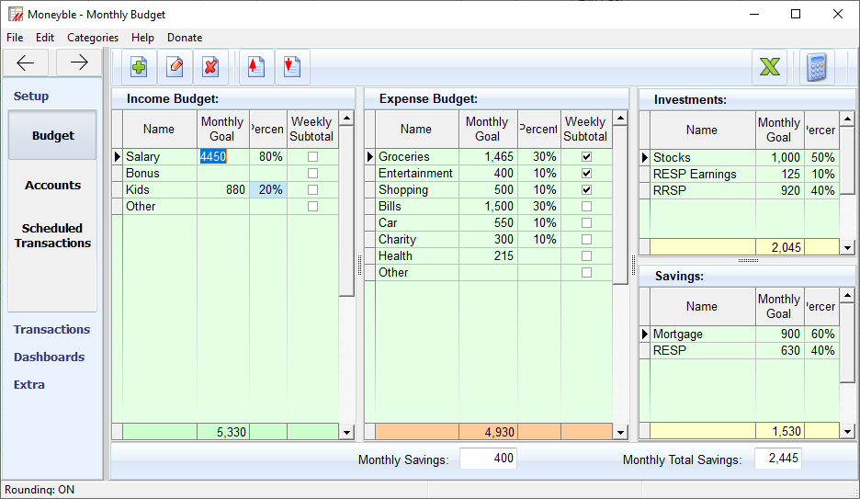Open the calculator icon
860x499 pixels.
click(x=817, y=67)
